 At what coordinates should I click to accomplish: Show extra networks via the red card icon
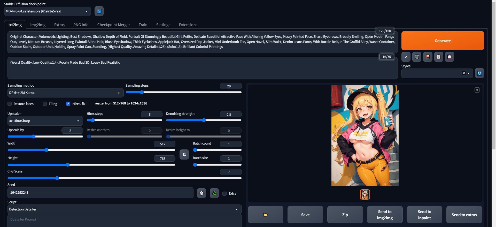[x=428, y=57]
